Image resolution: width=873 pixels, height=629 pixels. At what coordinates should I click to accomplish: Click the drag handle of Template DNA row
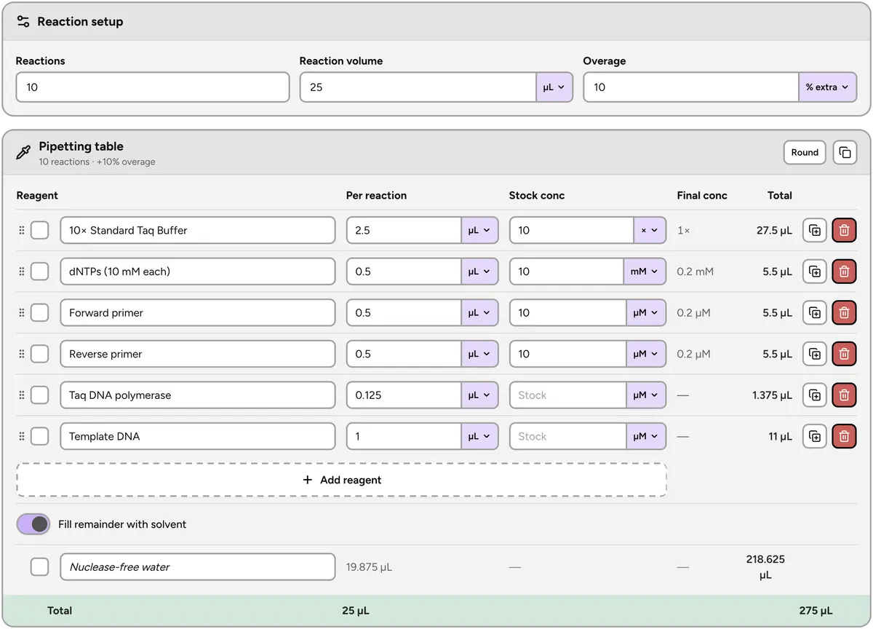(21, 437)
